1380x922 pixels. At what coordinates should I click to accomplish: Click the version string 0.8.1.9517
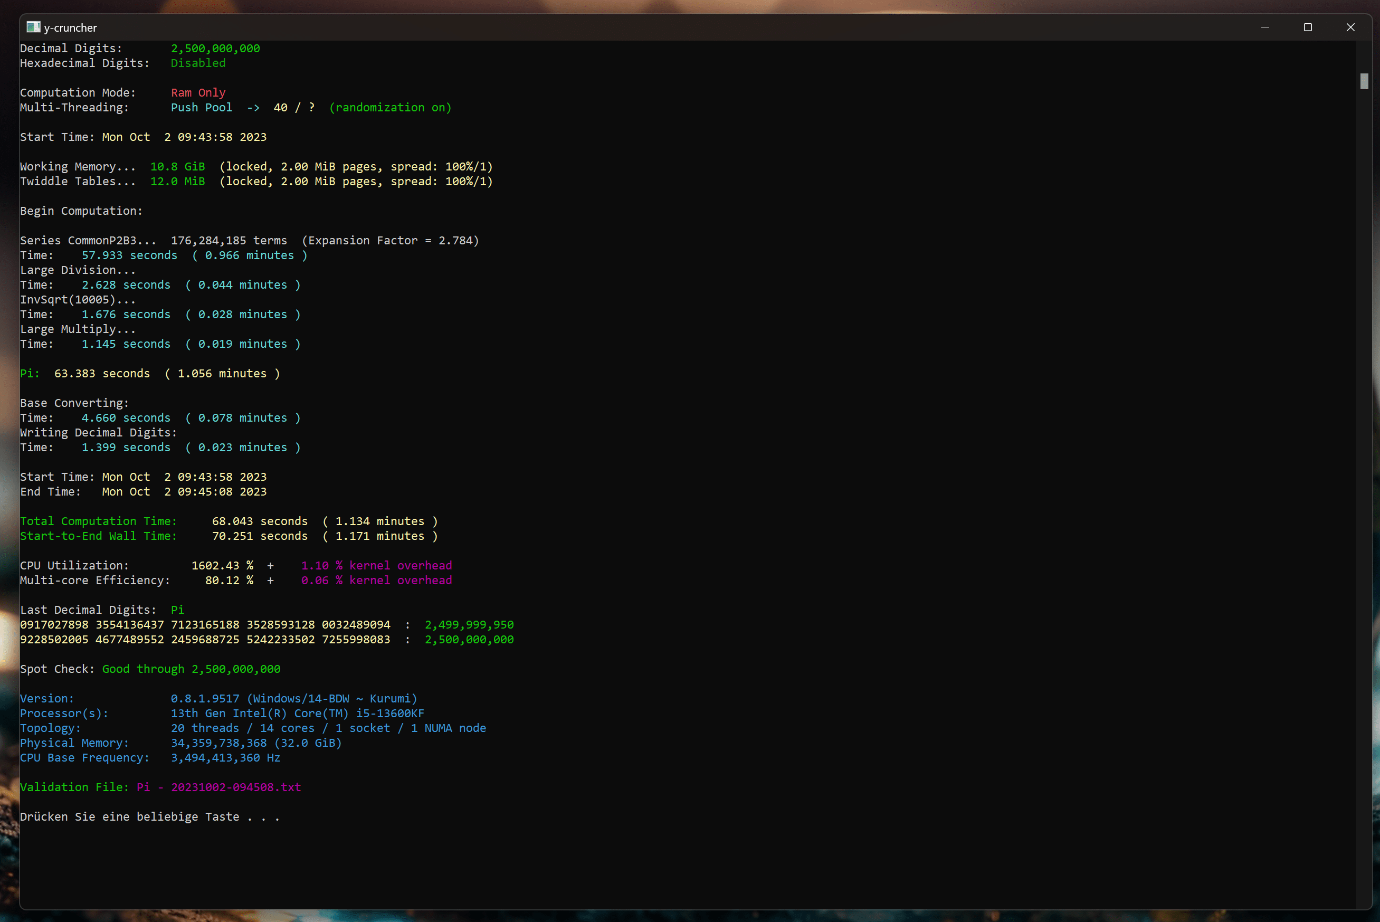(205, 698)
